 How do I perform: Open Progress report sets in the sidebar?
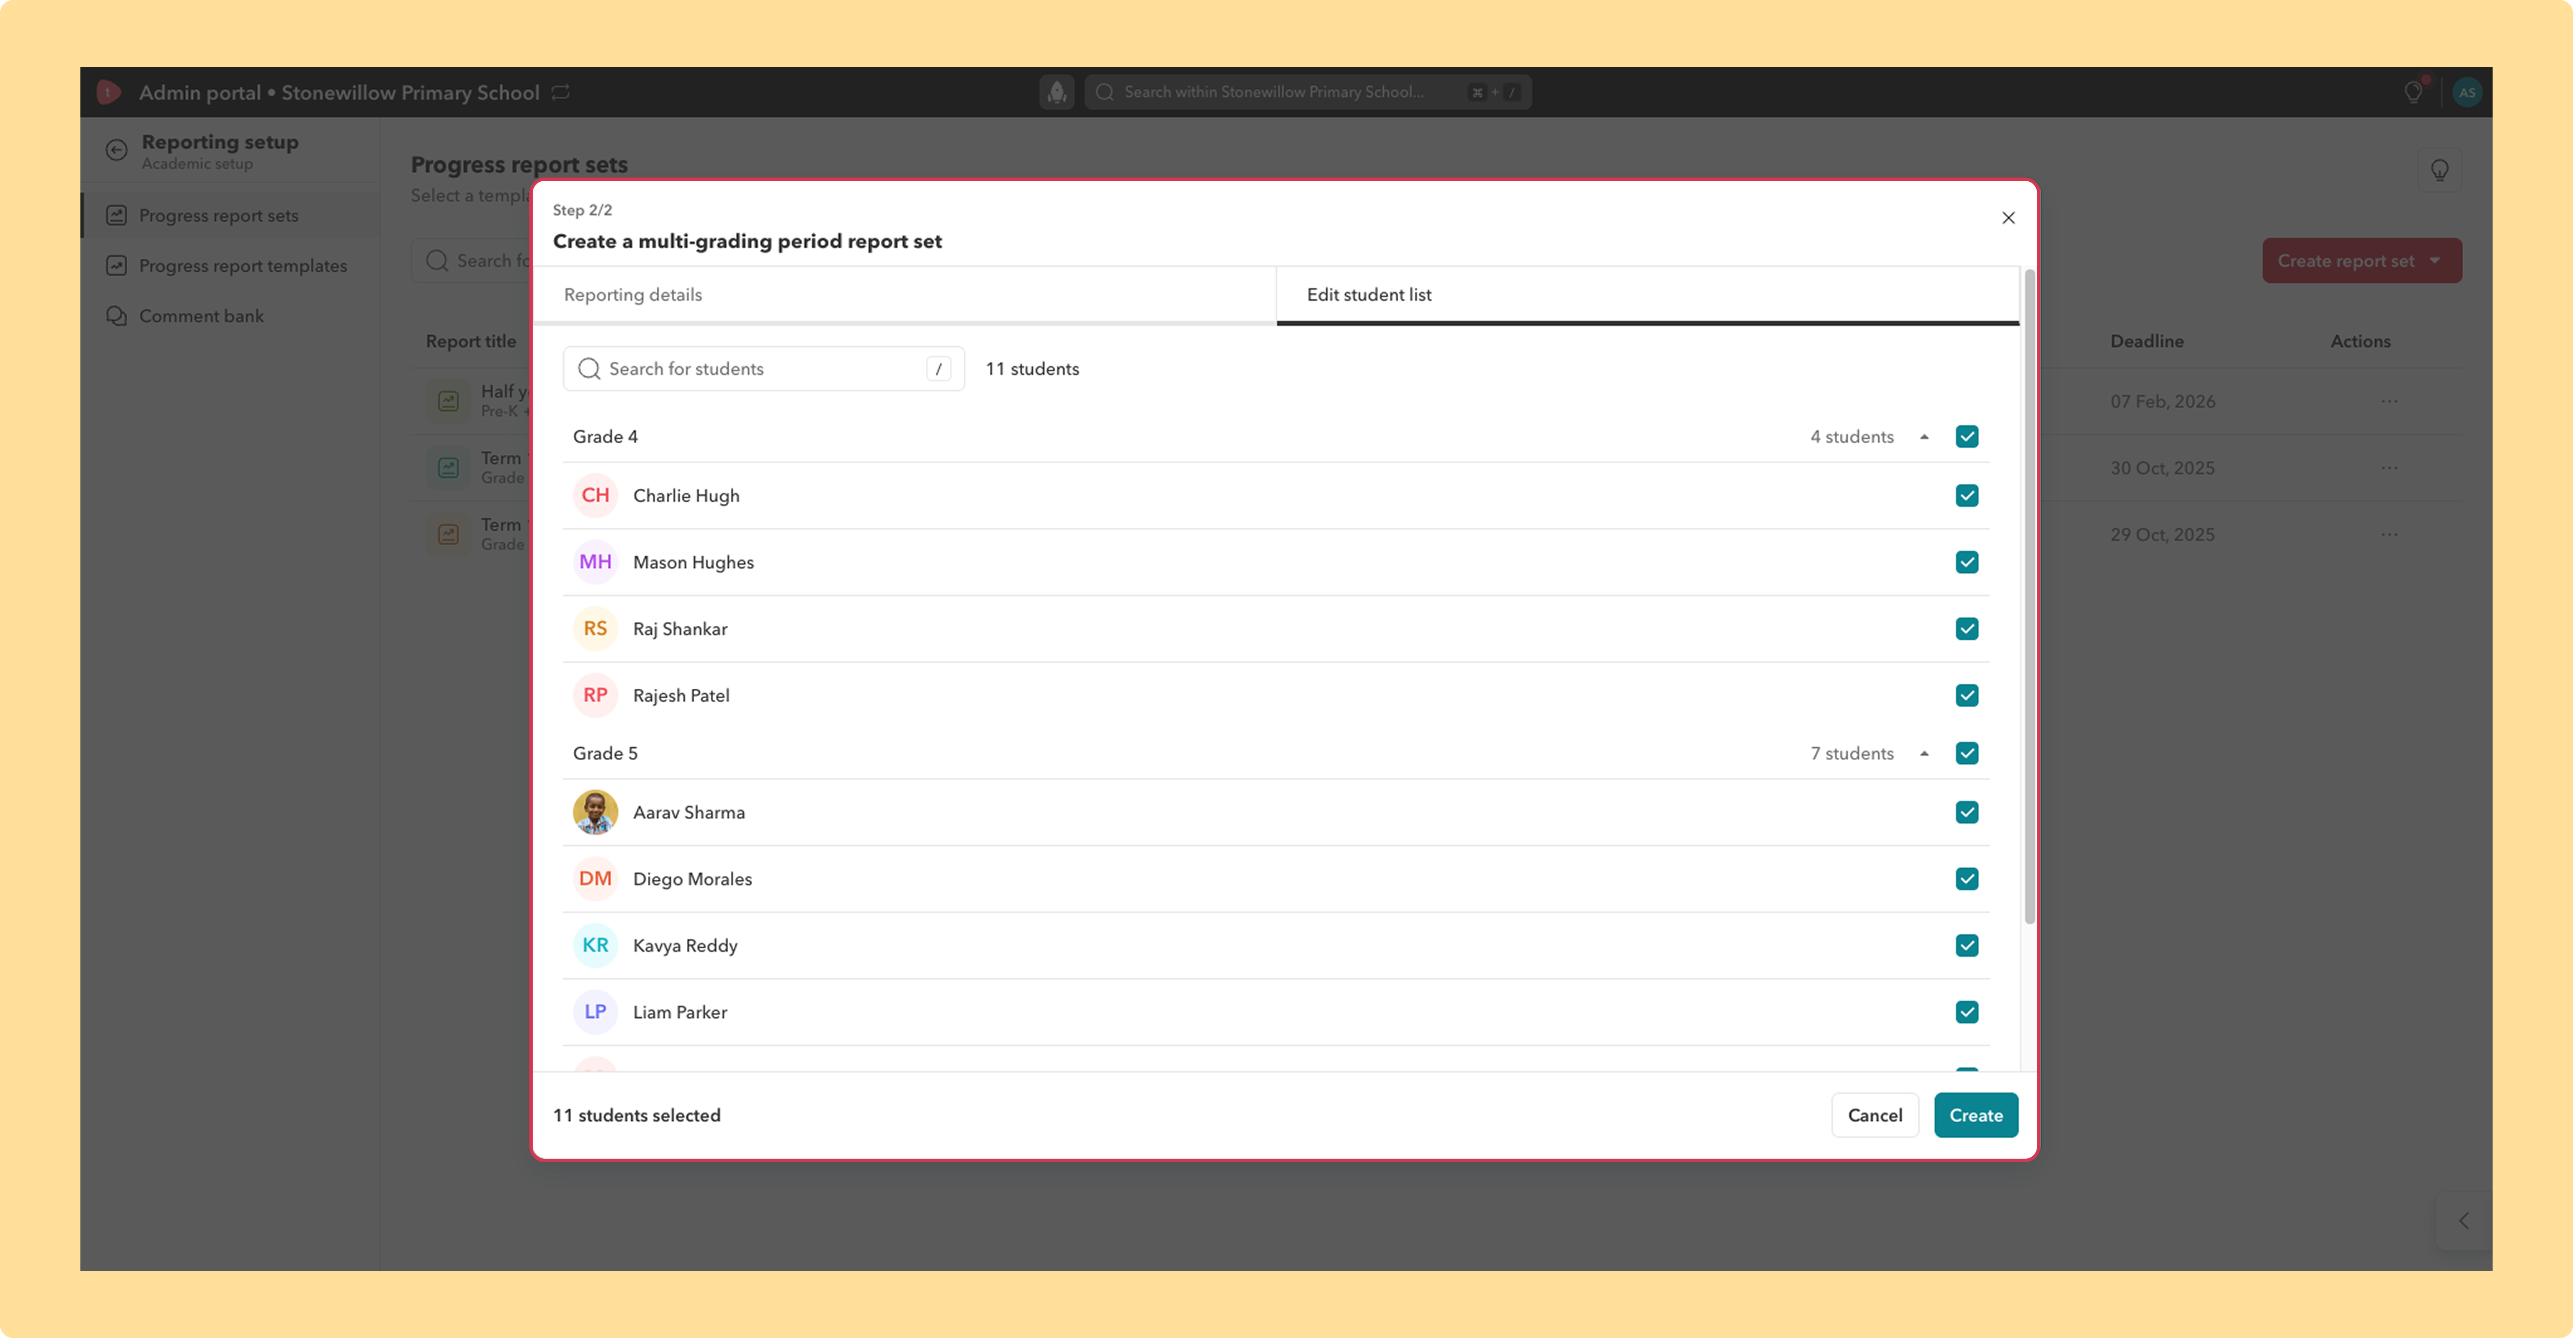click(231, 216)
